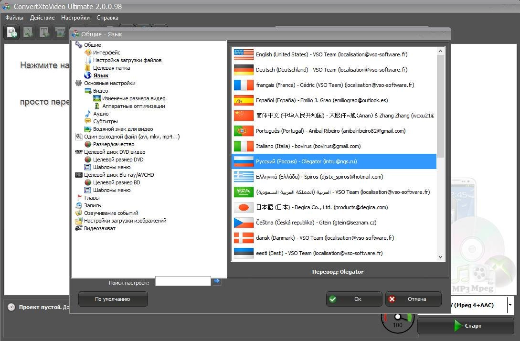Select the Japanese flag icon
This screenshot has height=341, width=520.
tap(244, 207)
